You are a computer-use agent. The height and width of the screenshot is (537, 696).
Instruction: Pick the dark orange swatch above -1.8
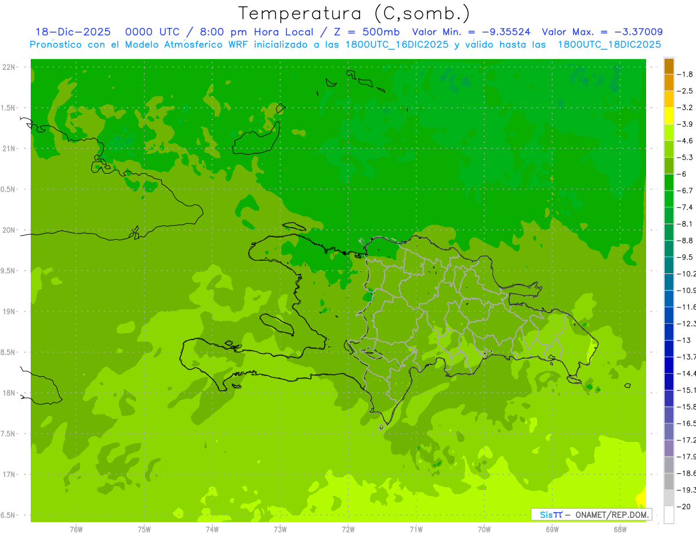pos(669,66)
